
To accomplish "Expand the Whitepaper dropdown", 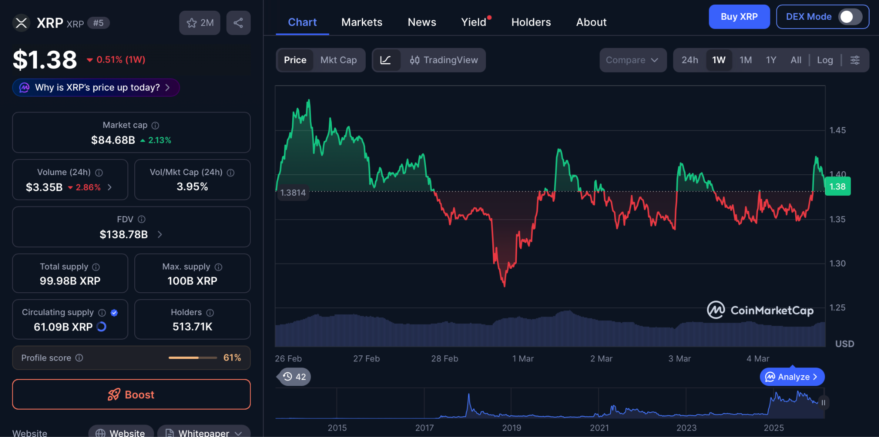I will pyautogui.click(x=238, y=433).
